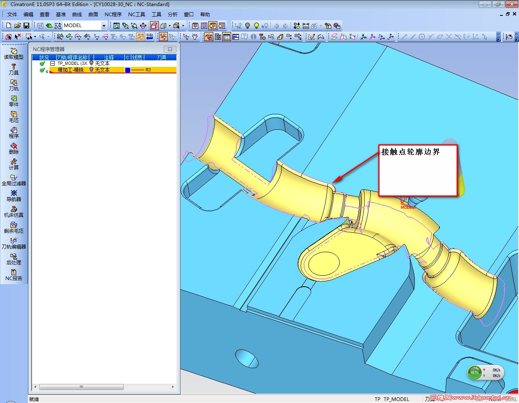The image size is (519, 403).
Task: Toggle the light bulb of the TP_MODEL row
Action: point(91,63)
